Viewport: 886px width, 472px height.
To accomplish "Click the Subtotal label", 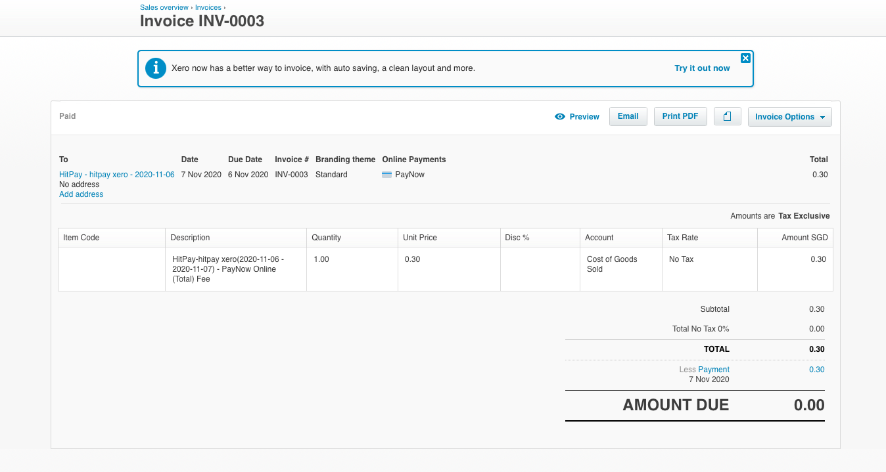I will click(715, 309).
